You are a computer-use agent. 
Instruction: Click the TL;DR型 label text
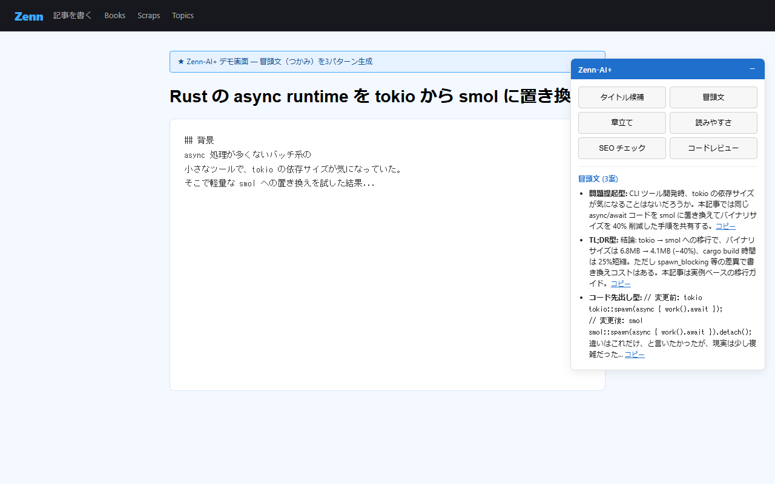point(604,240)
